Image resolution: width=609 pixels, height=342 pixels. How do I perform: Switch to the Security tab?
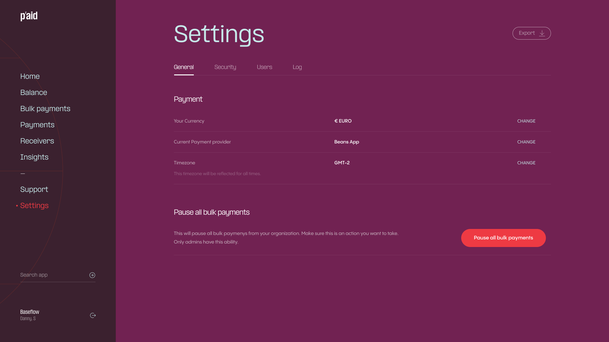coord(225,67)
